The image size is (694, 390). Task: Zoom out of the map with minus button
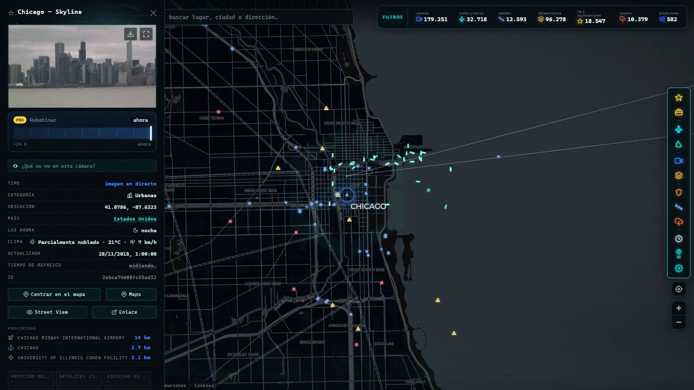(678, 322)
